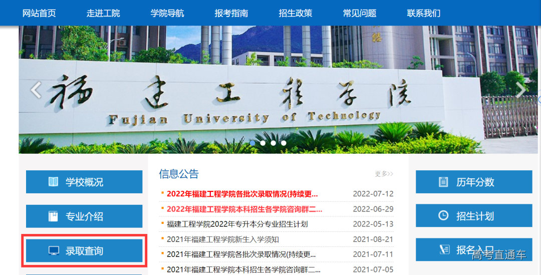Click the date 2022-07-12
Screen dimensions: 541x275
point(373,194)
